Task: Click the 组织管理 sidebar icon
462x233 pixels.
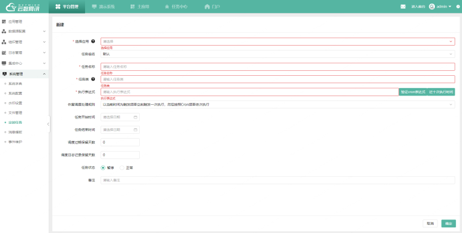Action: point(4,42)
